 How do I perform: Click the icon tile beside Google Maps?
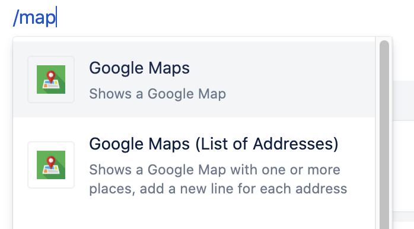coord(51,79)
